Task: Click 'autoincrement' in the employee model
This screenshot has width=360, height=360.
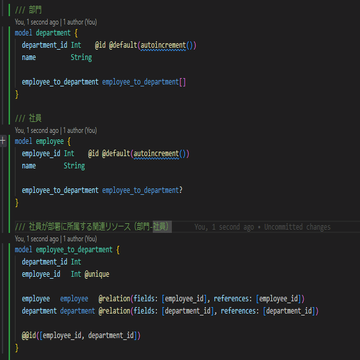Action: [x=156, y=154]
